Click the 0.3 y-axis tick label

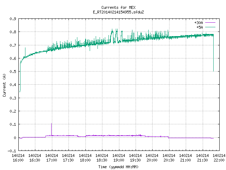point(13,98)
